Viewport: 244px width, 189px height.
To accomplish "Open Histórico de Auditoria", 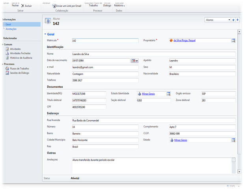I will coord(20,58).
